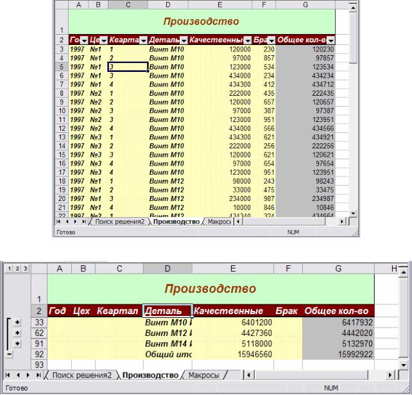This screenshot has height=395, width=412.
Task: Jump to last sheet tab in bottom window
Action: click(x=39, y=375)
